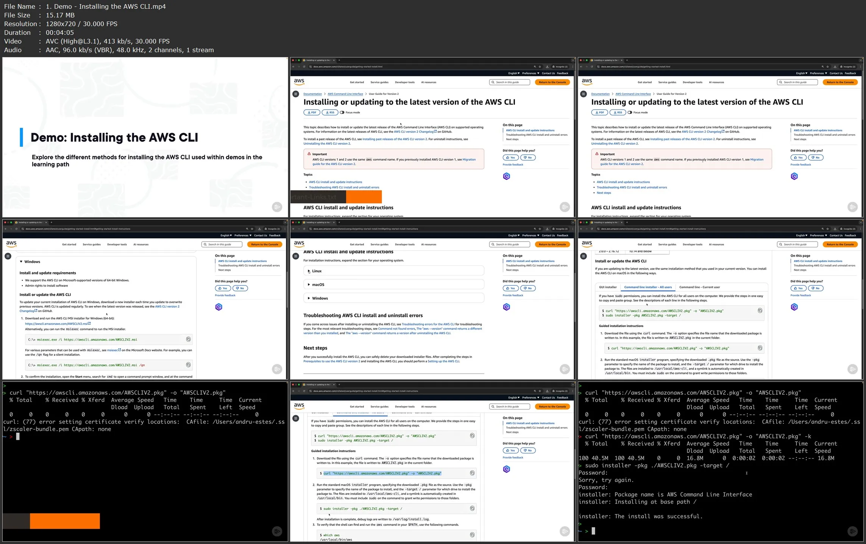Click address-bar zoom icon in Next-steps-topic thumbnail
This screenshot has height=544, width=866.
[822, 67]
